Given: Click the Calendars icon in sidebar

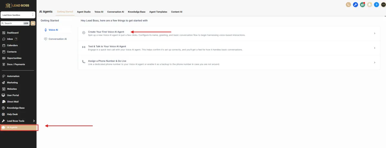Looking at the screenshot, I should point(4,45).
